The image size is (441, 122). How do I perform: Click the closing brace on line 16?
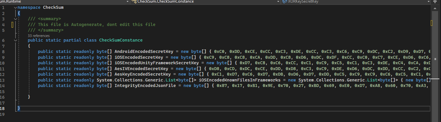pyautogui.click(x=29, y=97)
